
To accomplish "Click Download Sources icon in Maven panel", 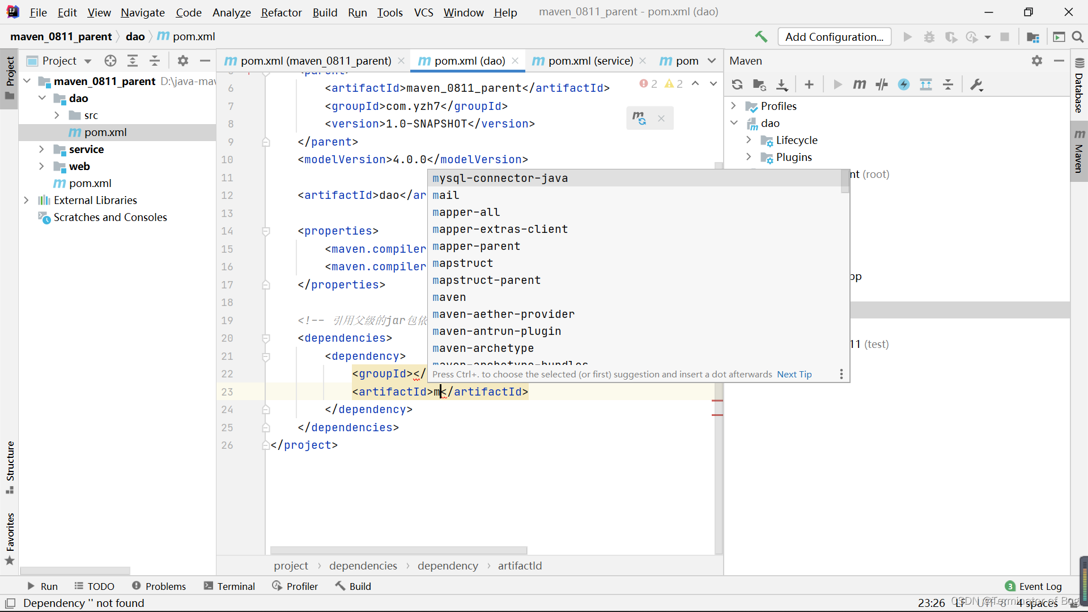I will point(782,84).
